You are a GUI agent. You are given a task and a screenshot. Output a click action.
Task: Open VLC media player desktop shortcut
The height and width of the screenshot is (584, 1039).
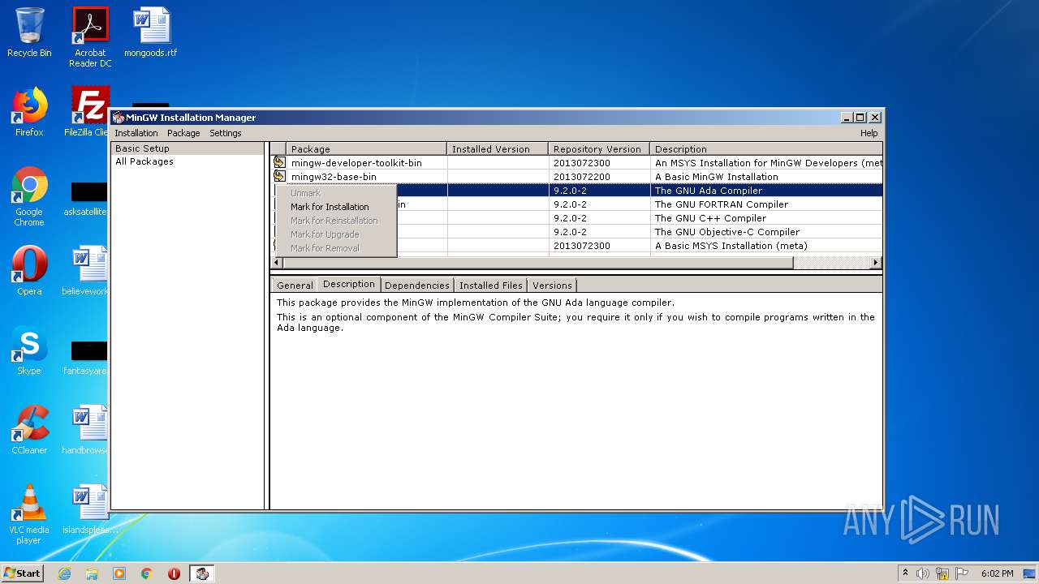click(29, 514)
